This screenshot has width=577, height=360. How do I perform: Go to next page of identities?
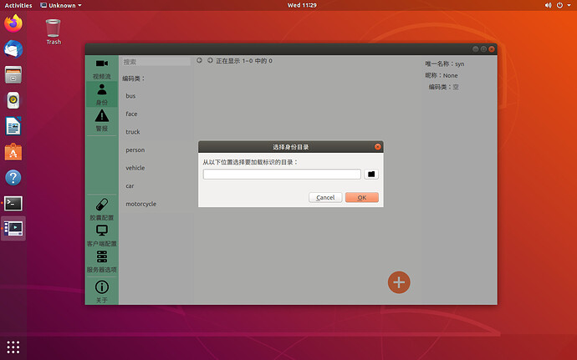click(210, 60)
